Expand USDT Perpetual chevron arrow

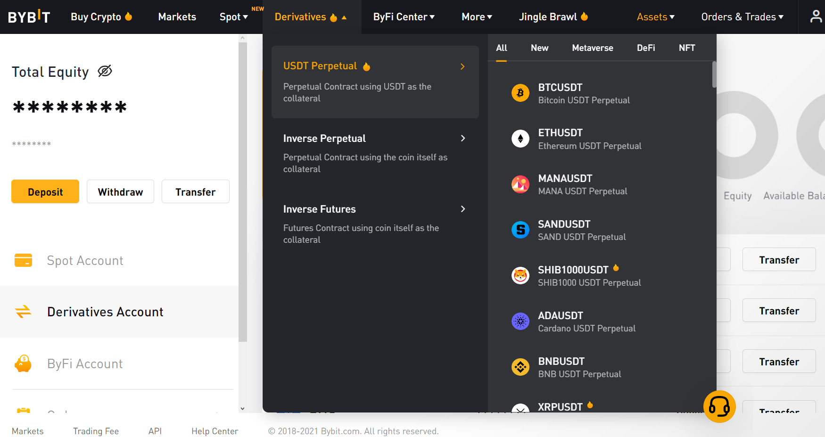(462, 66)
